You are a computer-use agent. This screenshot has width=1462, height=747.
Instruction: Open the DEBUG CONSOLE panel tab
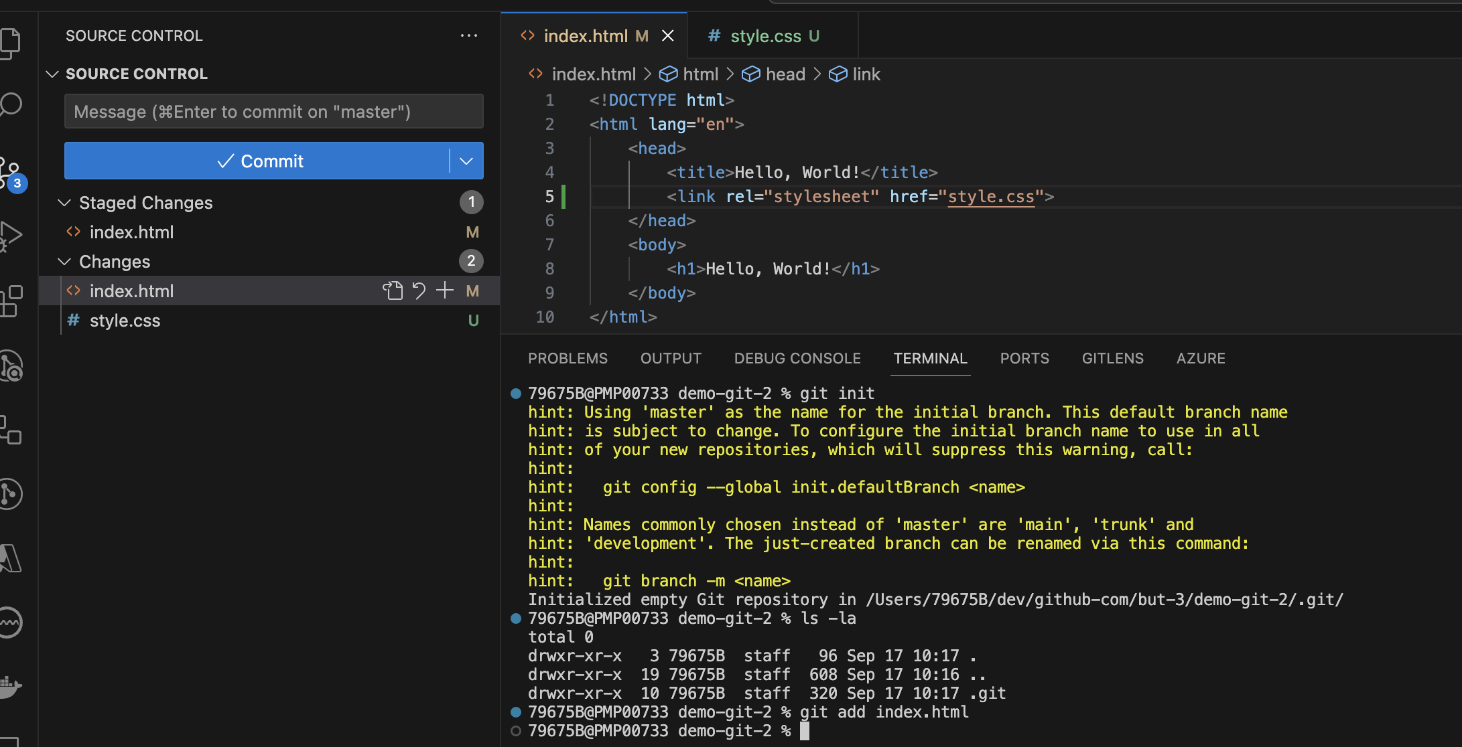coord(797,358)
